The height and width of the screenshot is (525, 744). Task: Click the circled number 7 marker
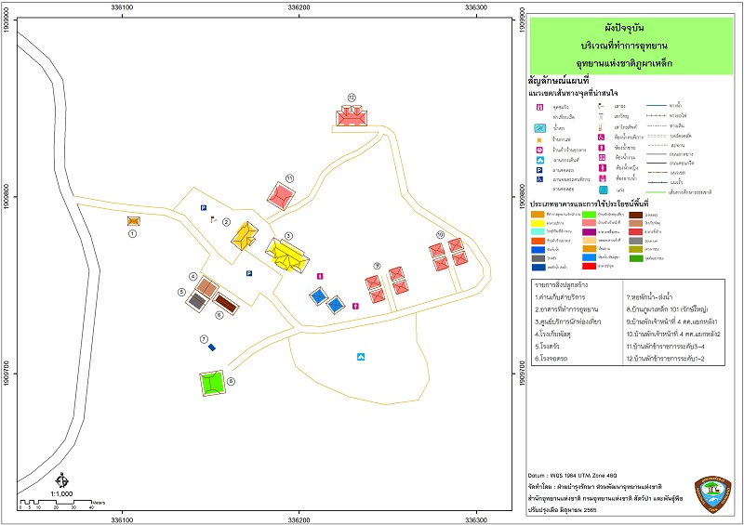point(204,339)
